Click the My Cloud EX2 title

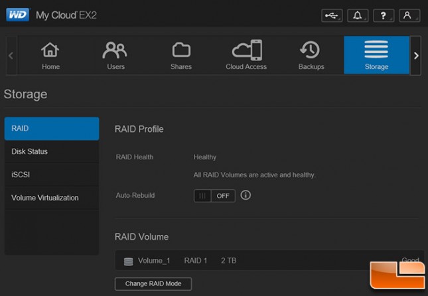(66, 15)
